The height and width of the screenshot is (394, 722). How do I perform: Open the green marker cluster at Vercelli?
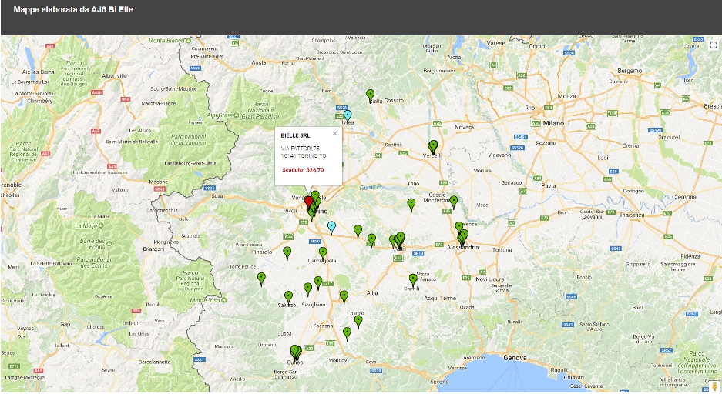click(x=433, y=147)
